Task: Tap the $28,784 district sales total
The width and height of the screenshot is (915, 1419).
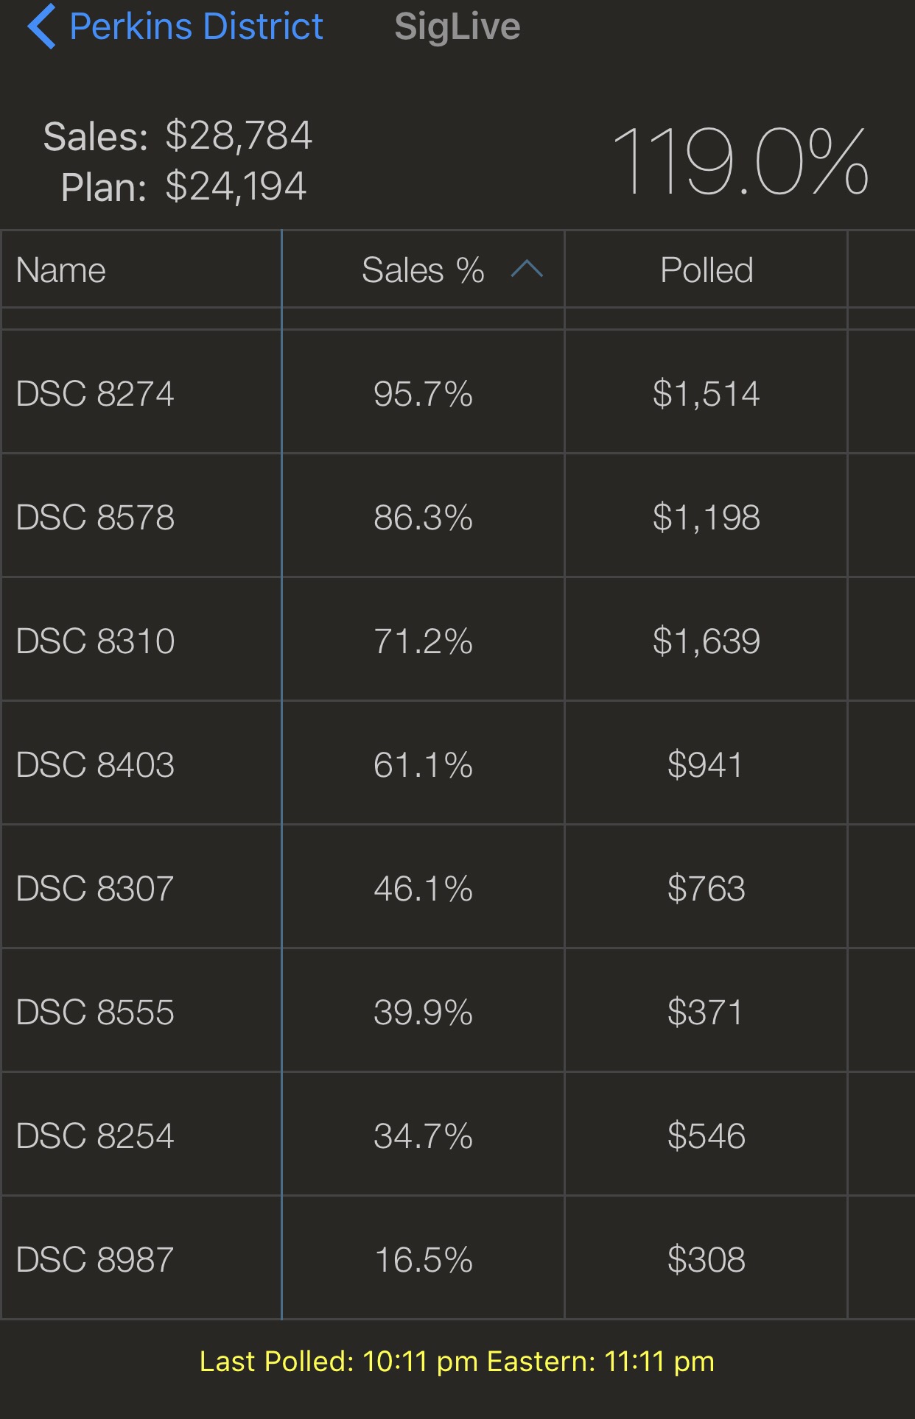Action: pos(239,136)
